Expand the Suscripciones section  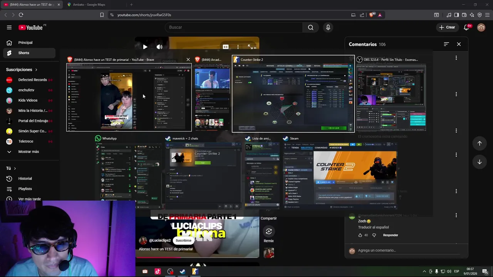pyautogui.click(x=22, y=70)
